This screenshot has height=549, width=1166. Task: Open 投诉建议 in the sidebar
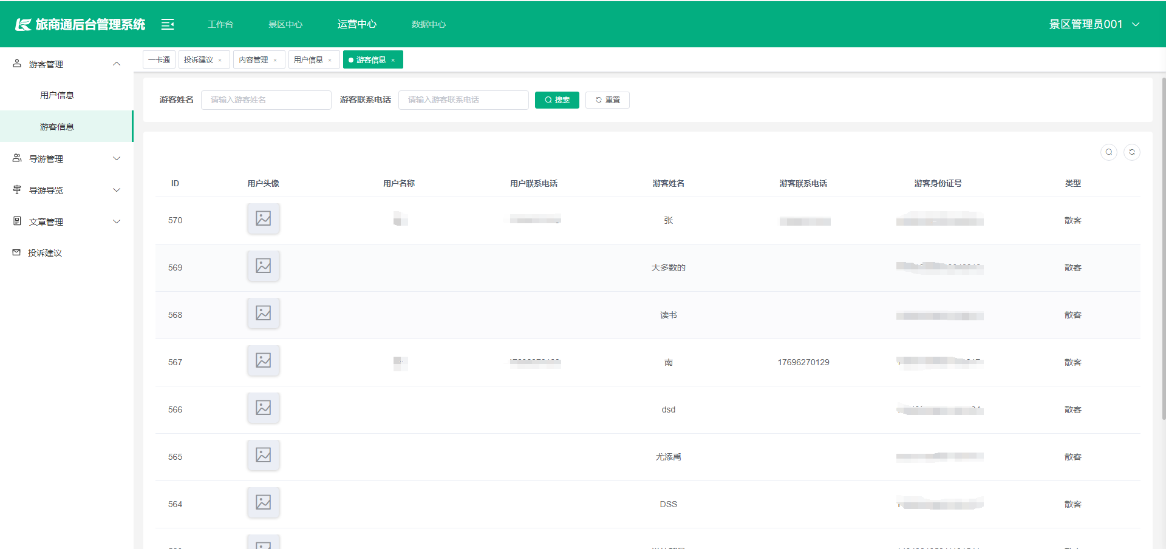coord(67,253)
